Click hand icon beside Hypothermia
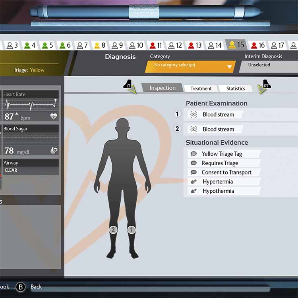 [x=194, y=191]
